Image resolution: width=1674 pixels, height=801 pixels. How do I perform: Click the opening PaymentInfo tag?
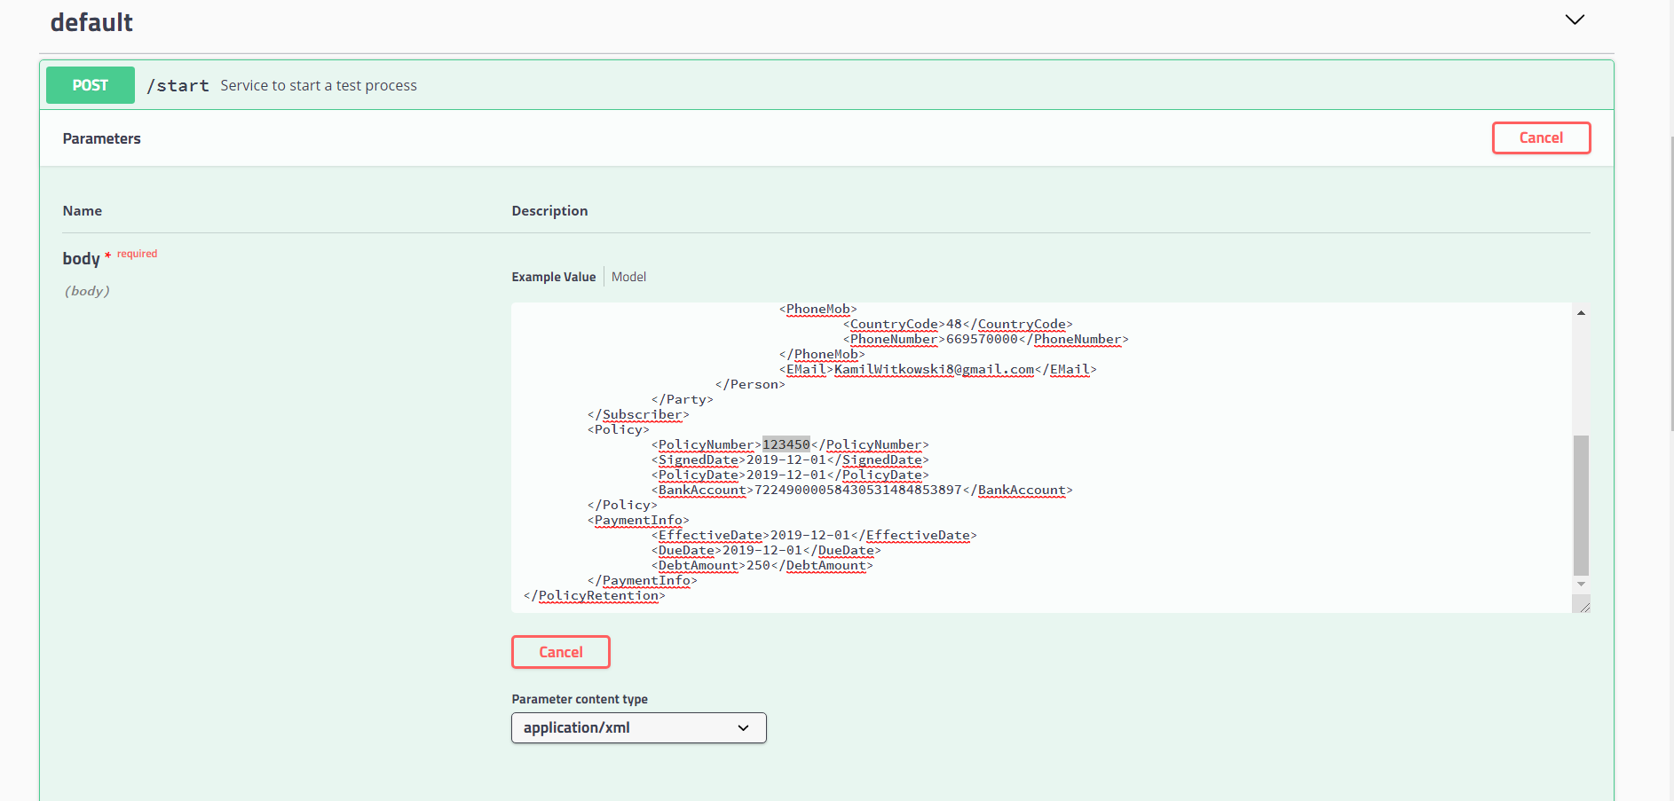tap(638, 520)
